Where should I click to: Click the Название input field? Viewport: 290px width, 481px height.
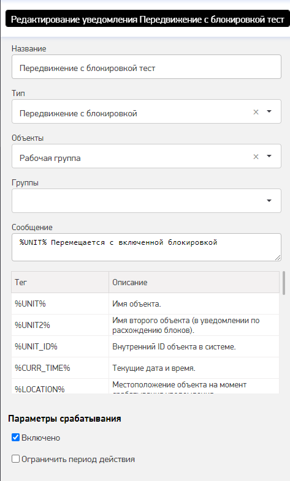coord(147,67)
